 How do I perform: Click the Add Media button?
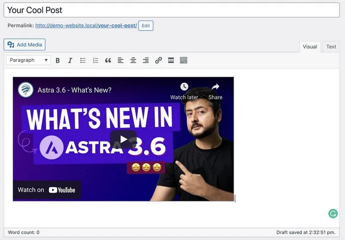pyautogui.click(x=25, y=45)
